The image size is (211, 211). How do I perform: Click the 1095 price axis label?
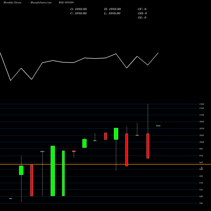click(202, 122)
